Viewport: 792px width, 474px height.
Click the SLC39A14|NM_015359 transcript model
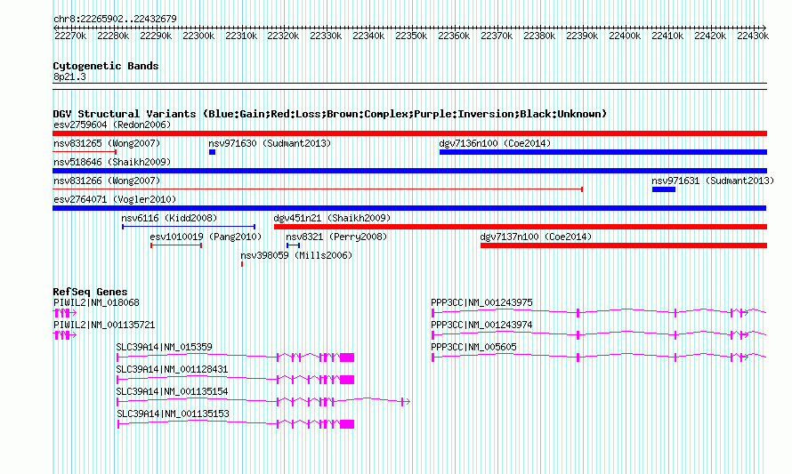pos(236,358)
